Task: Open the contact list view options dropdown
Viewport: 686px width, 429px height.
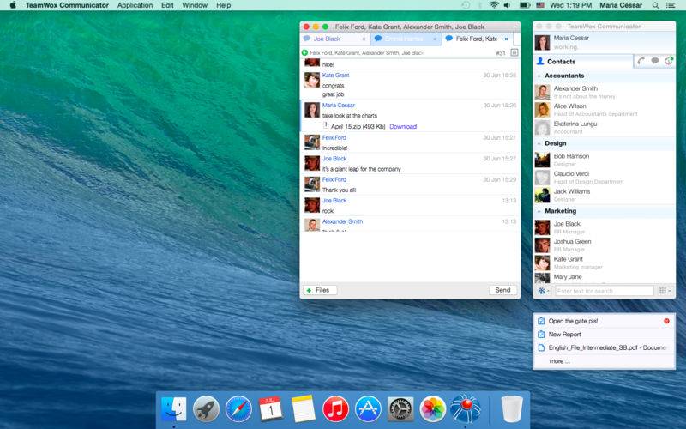Action: 665,291
